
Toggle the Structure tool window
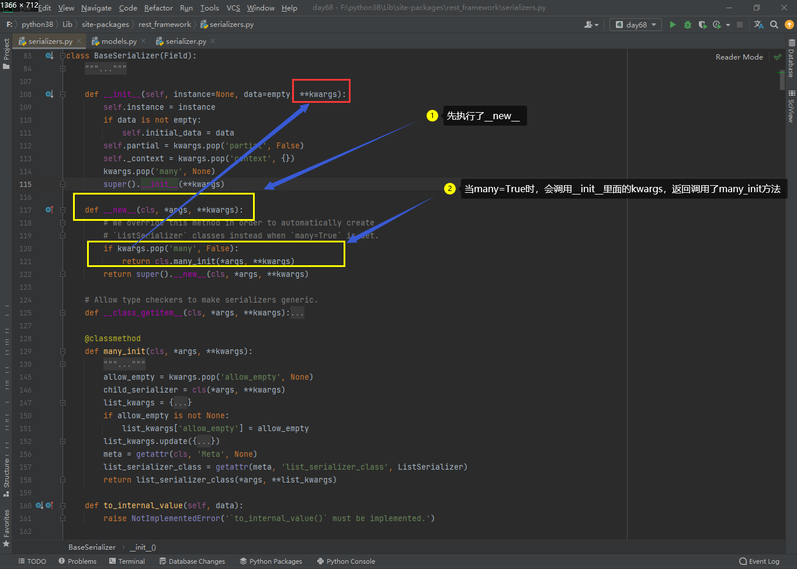point(6,477)
